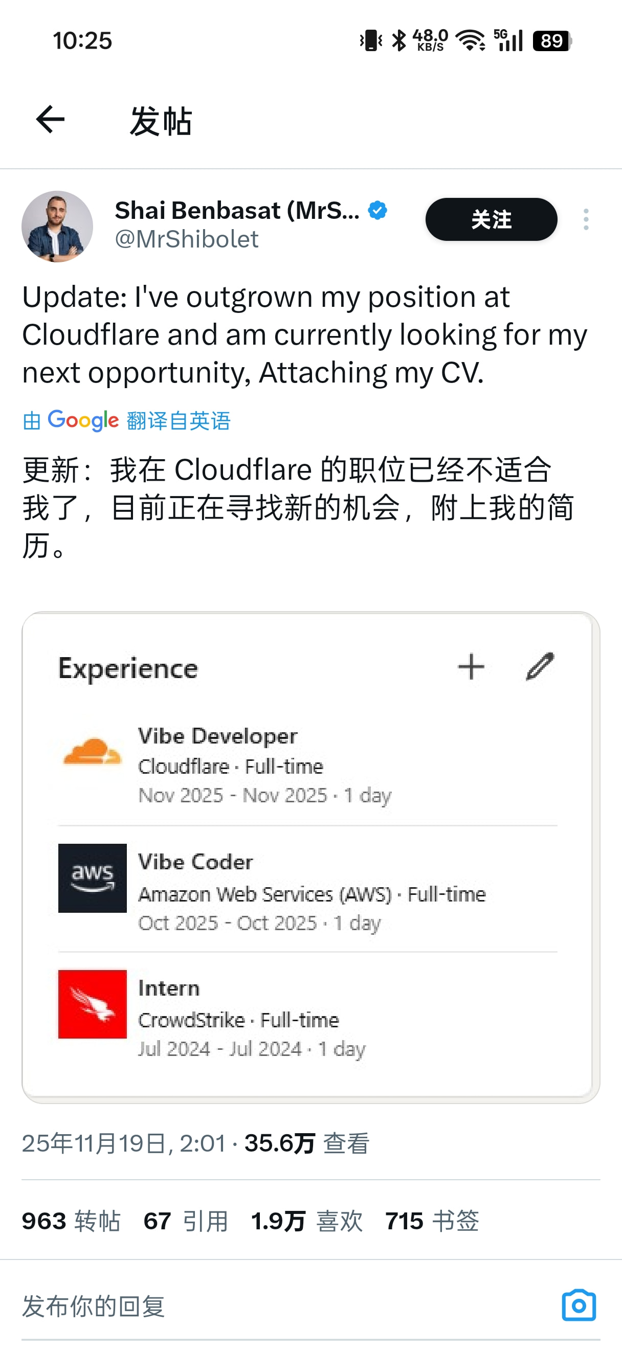
Task: Open Shai Benbasat's profile picture
Action: click(x=57, y=226)
